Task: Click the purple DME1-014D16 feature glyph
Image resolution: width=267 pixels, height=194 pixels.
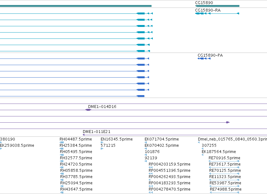Action: 88,110
